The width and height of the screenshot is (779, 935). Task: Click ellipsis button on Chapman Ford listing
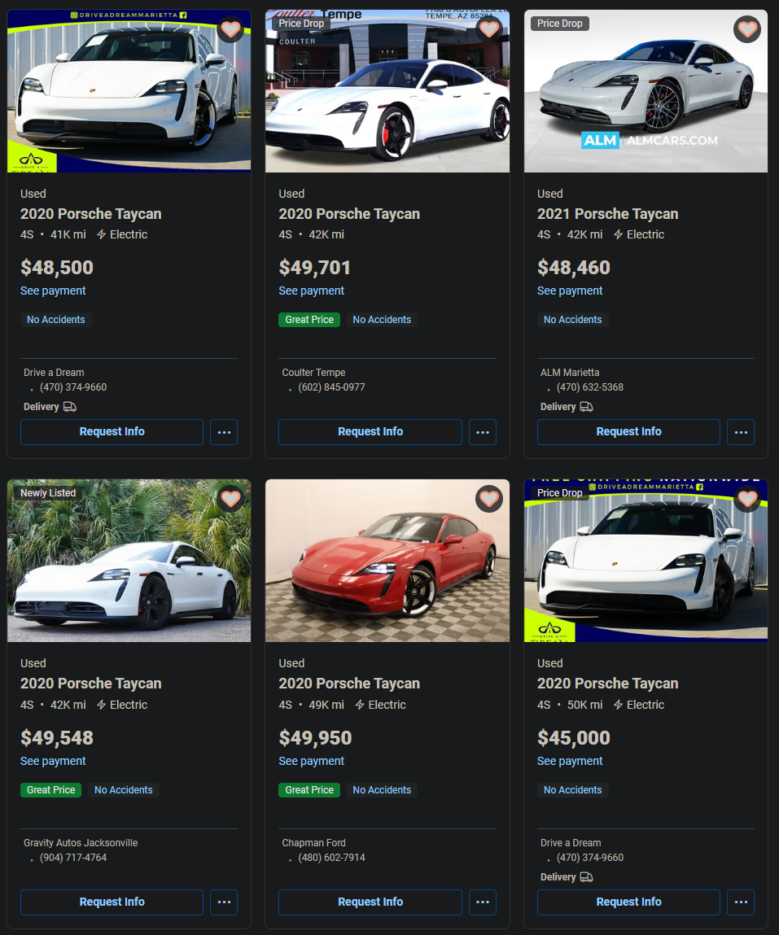483,902
